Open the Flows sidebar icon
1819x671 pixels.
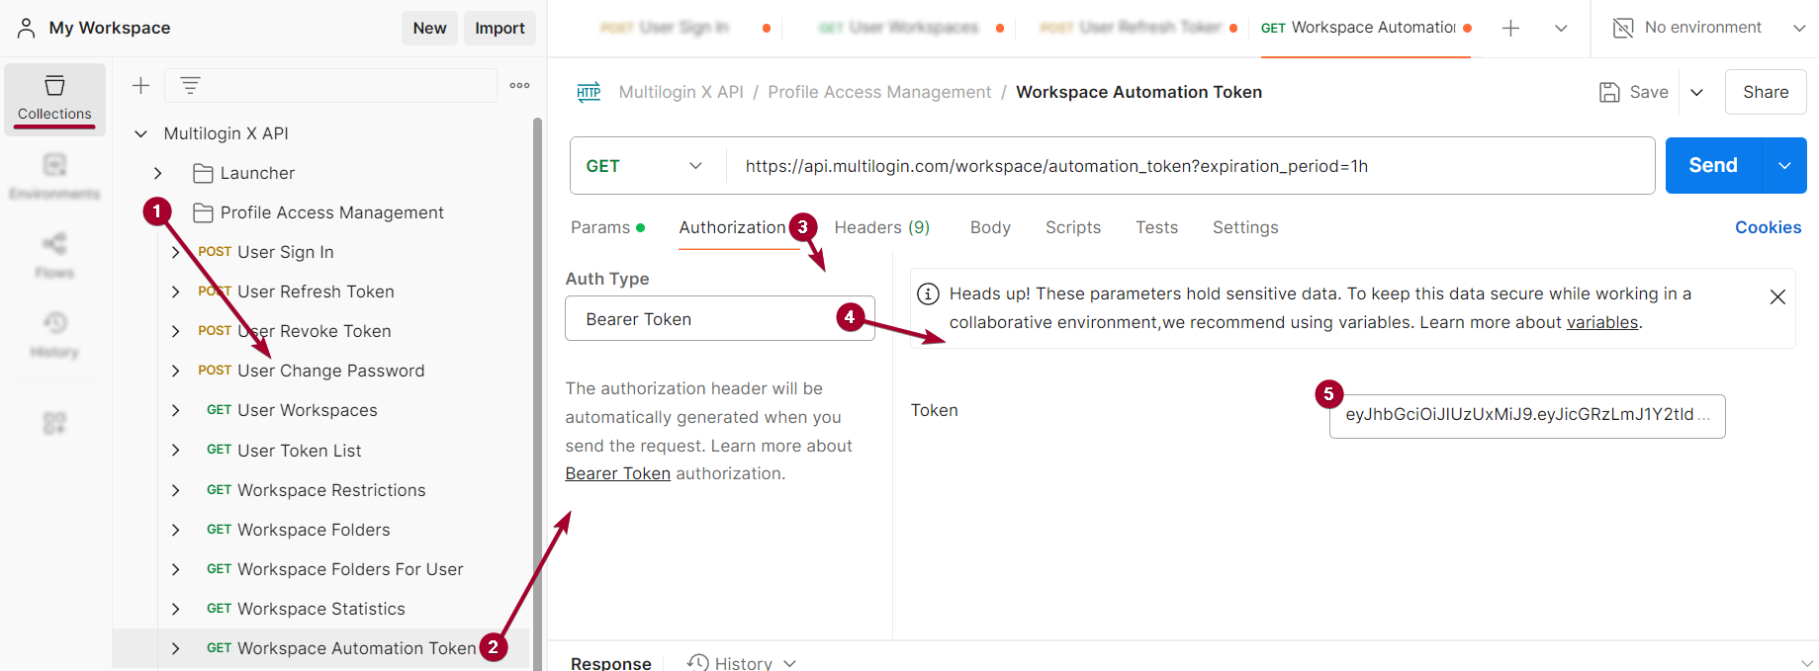click(54, 244)
